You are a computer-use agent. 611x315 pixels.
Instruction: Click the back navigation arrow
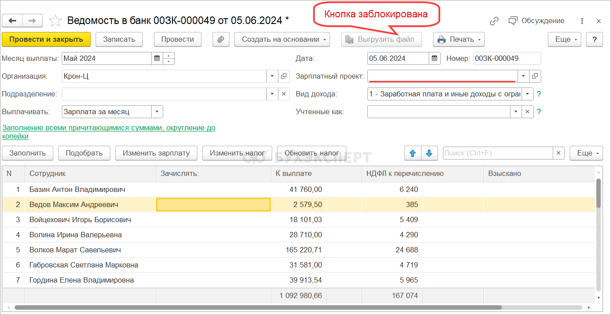12,21
